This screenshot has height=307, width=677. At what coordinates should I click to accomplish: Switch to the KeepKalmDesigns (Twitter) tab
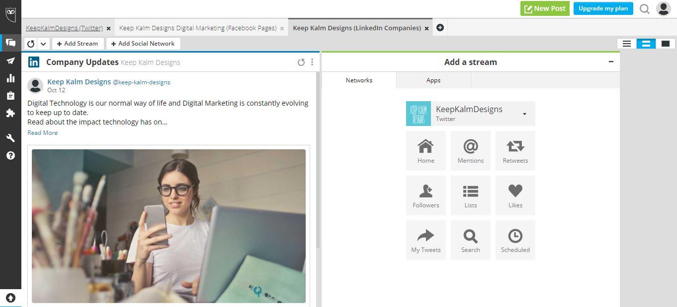coord(64,28)
